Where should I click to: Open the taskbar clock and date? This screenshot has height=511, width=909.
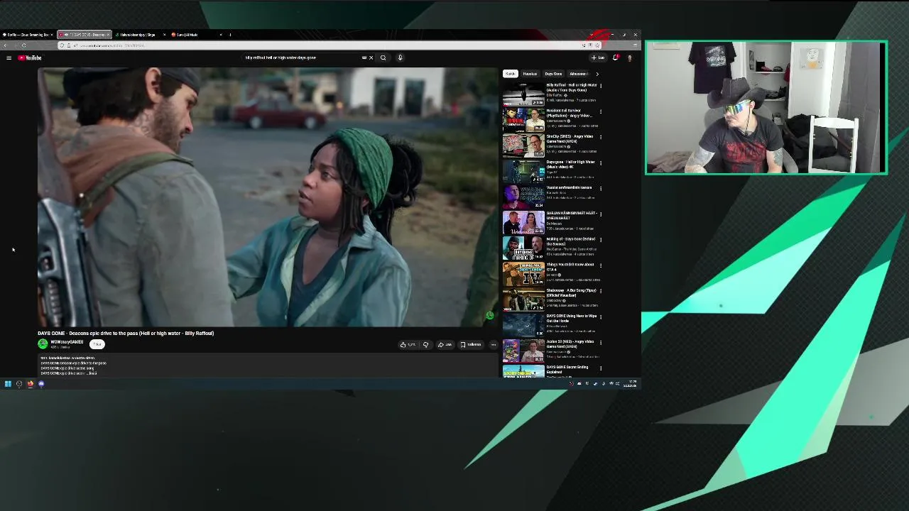tap(631, 384)
